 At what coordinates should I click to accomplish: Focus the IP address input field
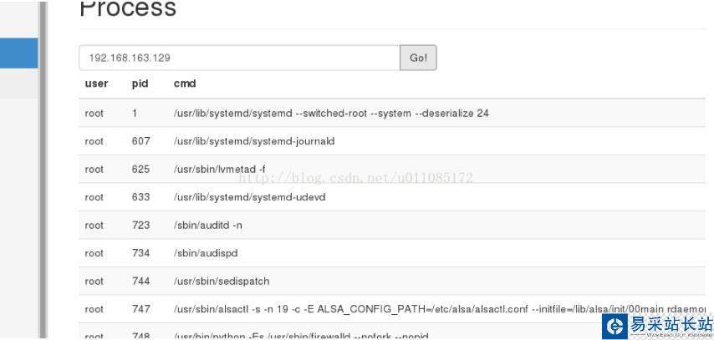tap(239, 58)
